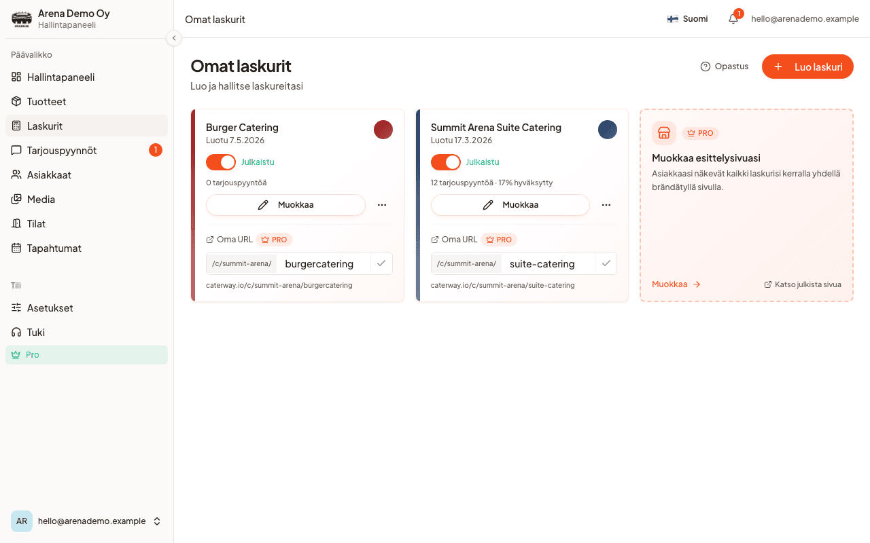Collapse the sidebar with chevron button
Viewport: 870px width, 543px height.
[x=174, y=38]
